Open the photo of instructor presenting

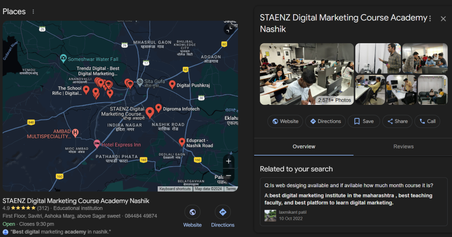[378, 59]
